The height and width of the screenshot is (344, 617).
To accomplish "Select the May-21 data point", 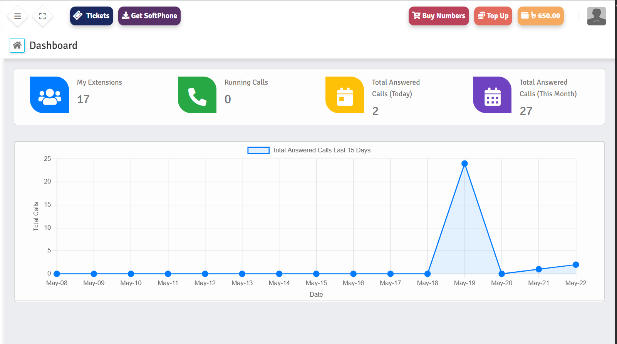I will (539, 269).
